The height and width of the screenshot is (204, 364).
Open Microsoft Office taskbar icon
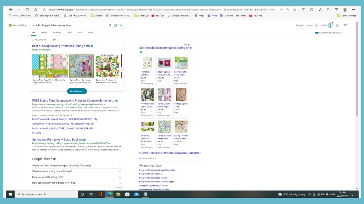pyautogui.click(x=100, y=194)
